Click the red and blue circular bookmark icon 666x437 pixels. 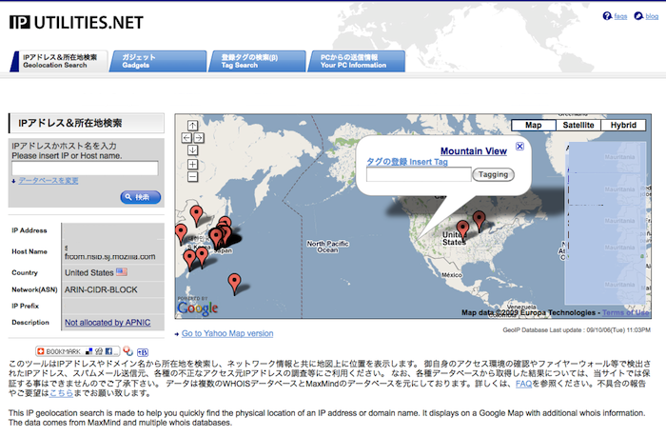pos(127,351)
